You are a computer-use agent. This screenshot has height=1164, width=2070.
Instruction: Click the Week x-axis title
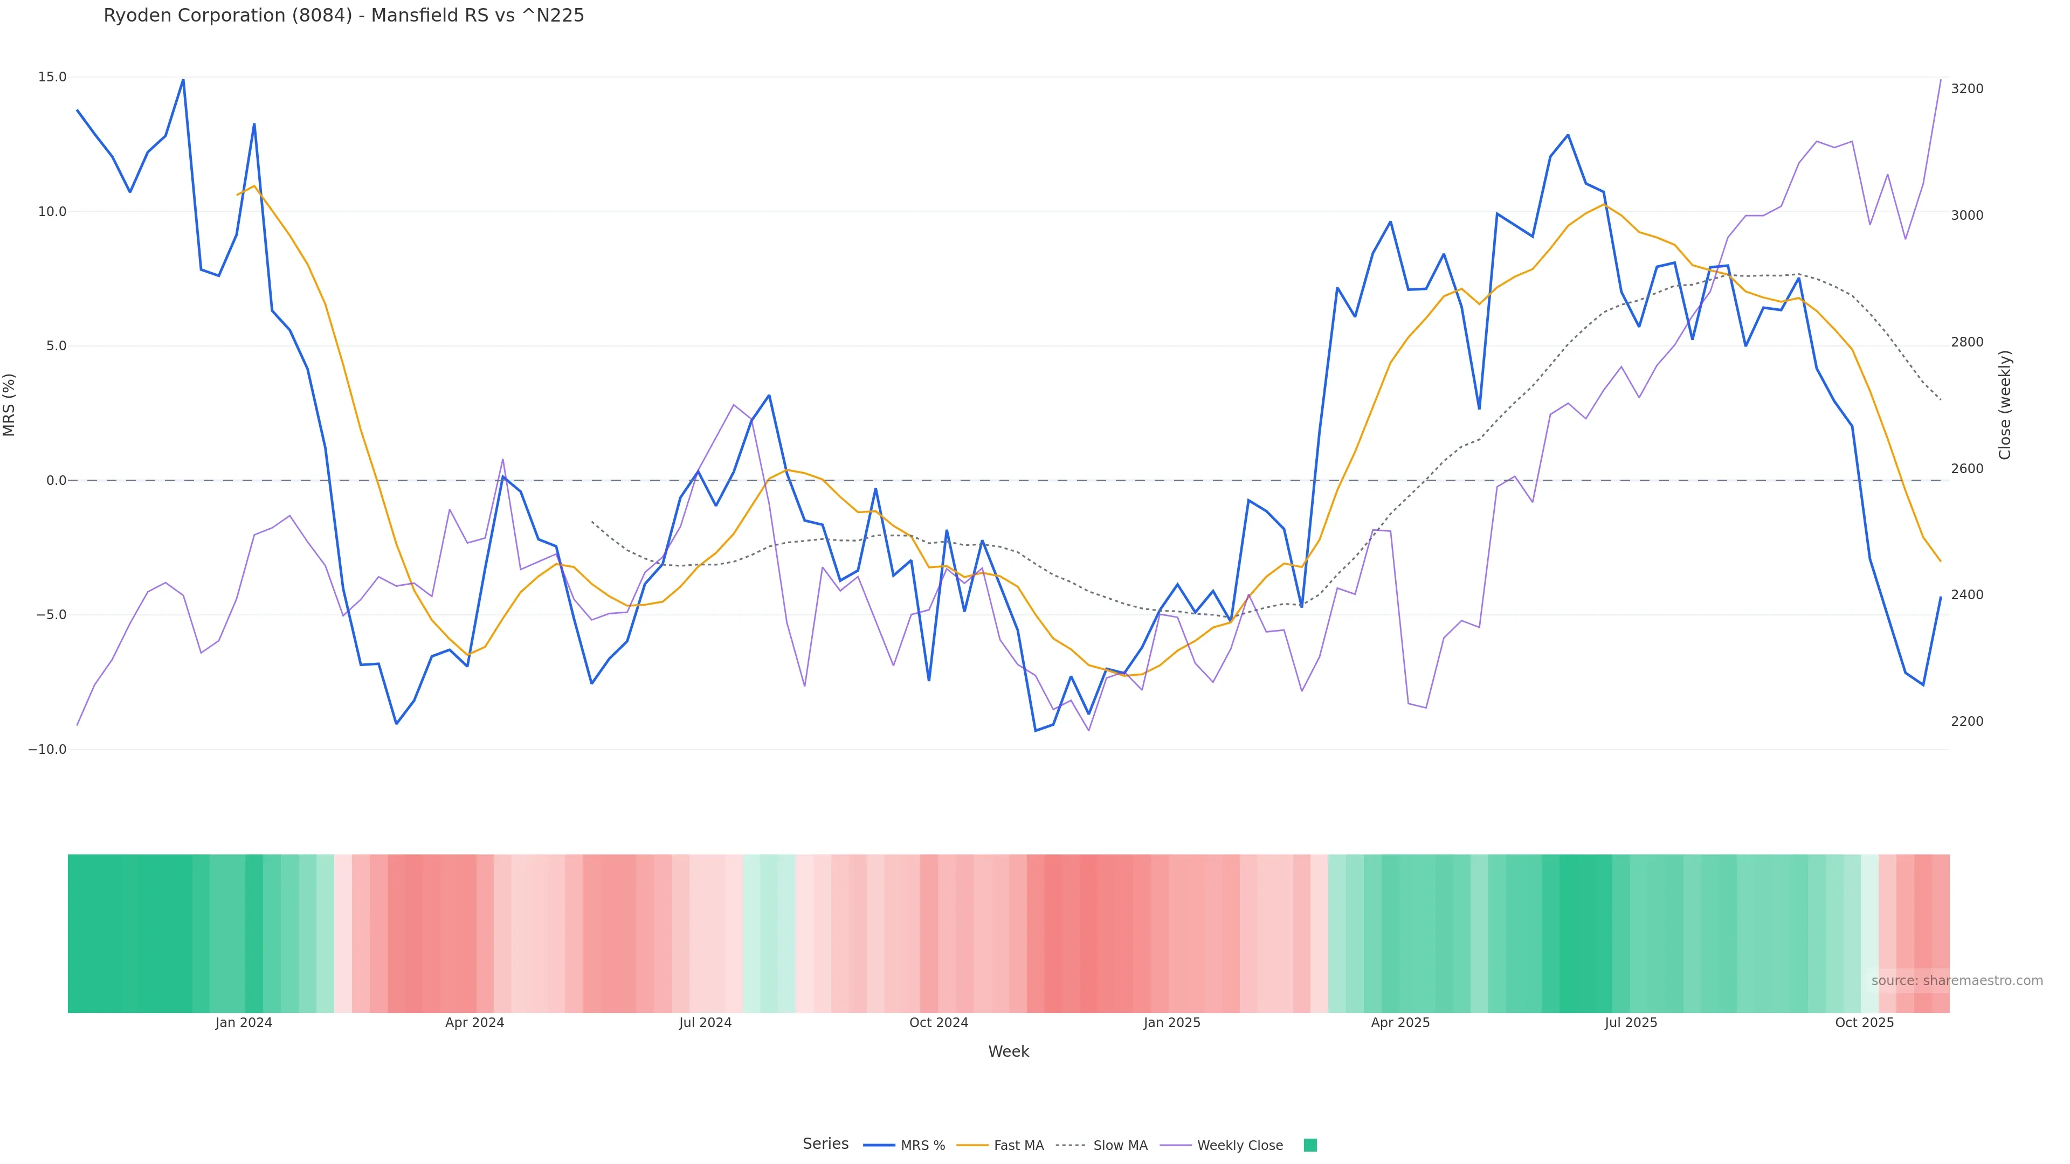[1009, 1051]
